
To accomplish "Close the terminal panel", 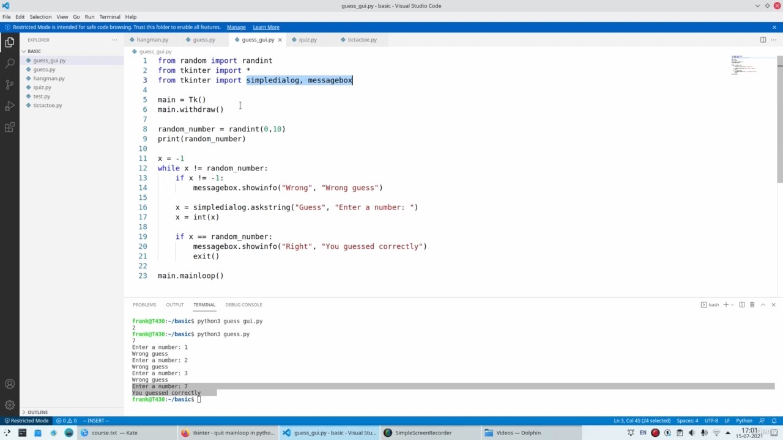I will point(773,304).
